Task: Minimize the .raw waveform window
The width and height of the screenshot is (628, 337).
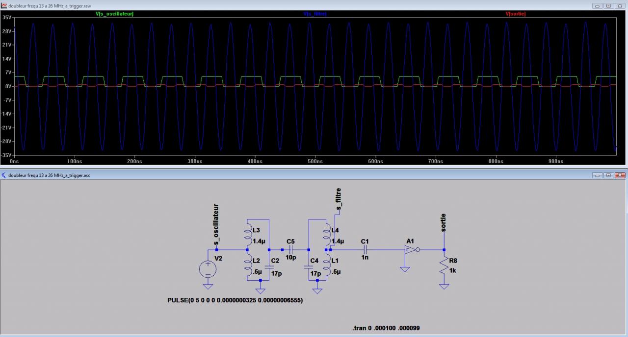Action: point(598,5)
